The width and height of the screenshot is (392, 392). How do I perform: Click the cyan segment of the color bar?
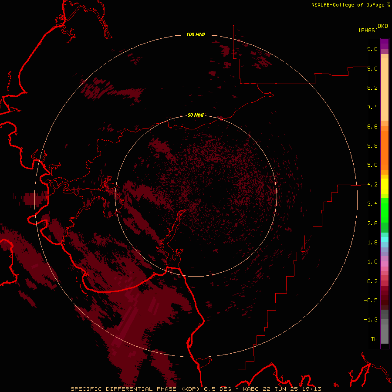[x=385, y=240]
